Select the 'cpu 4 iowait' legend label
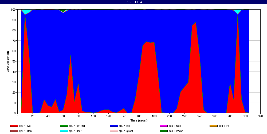The height and width of the screenshot is (134, 267). coord(176,131)
